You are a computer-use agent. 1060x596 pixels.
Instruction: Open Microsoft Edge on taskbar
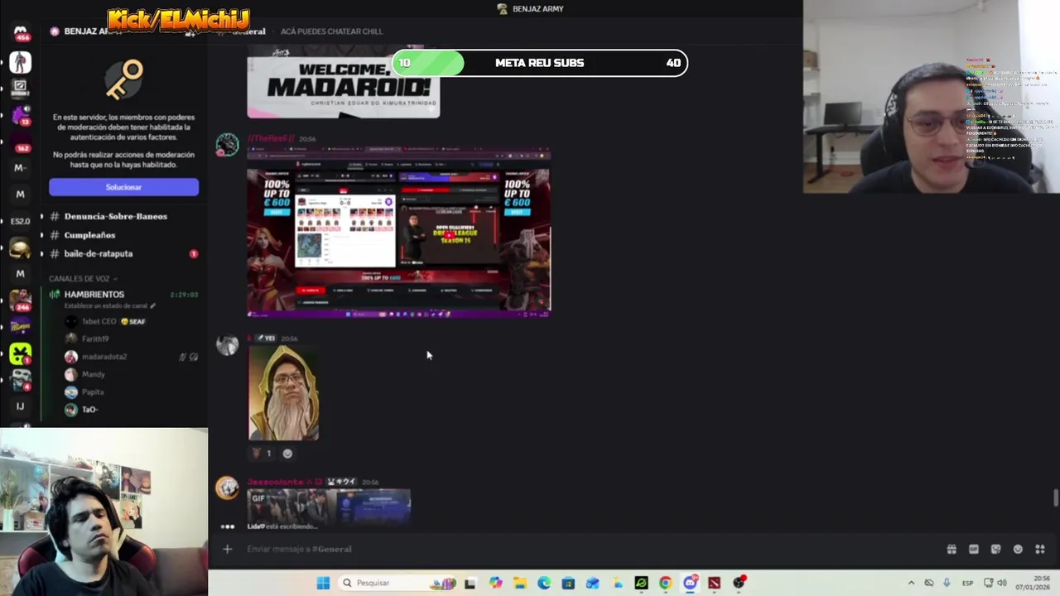(544, 583)
